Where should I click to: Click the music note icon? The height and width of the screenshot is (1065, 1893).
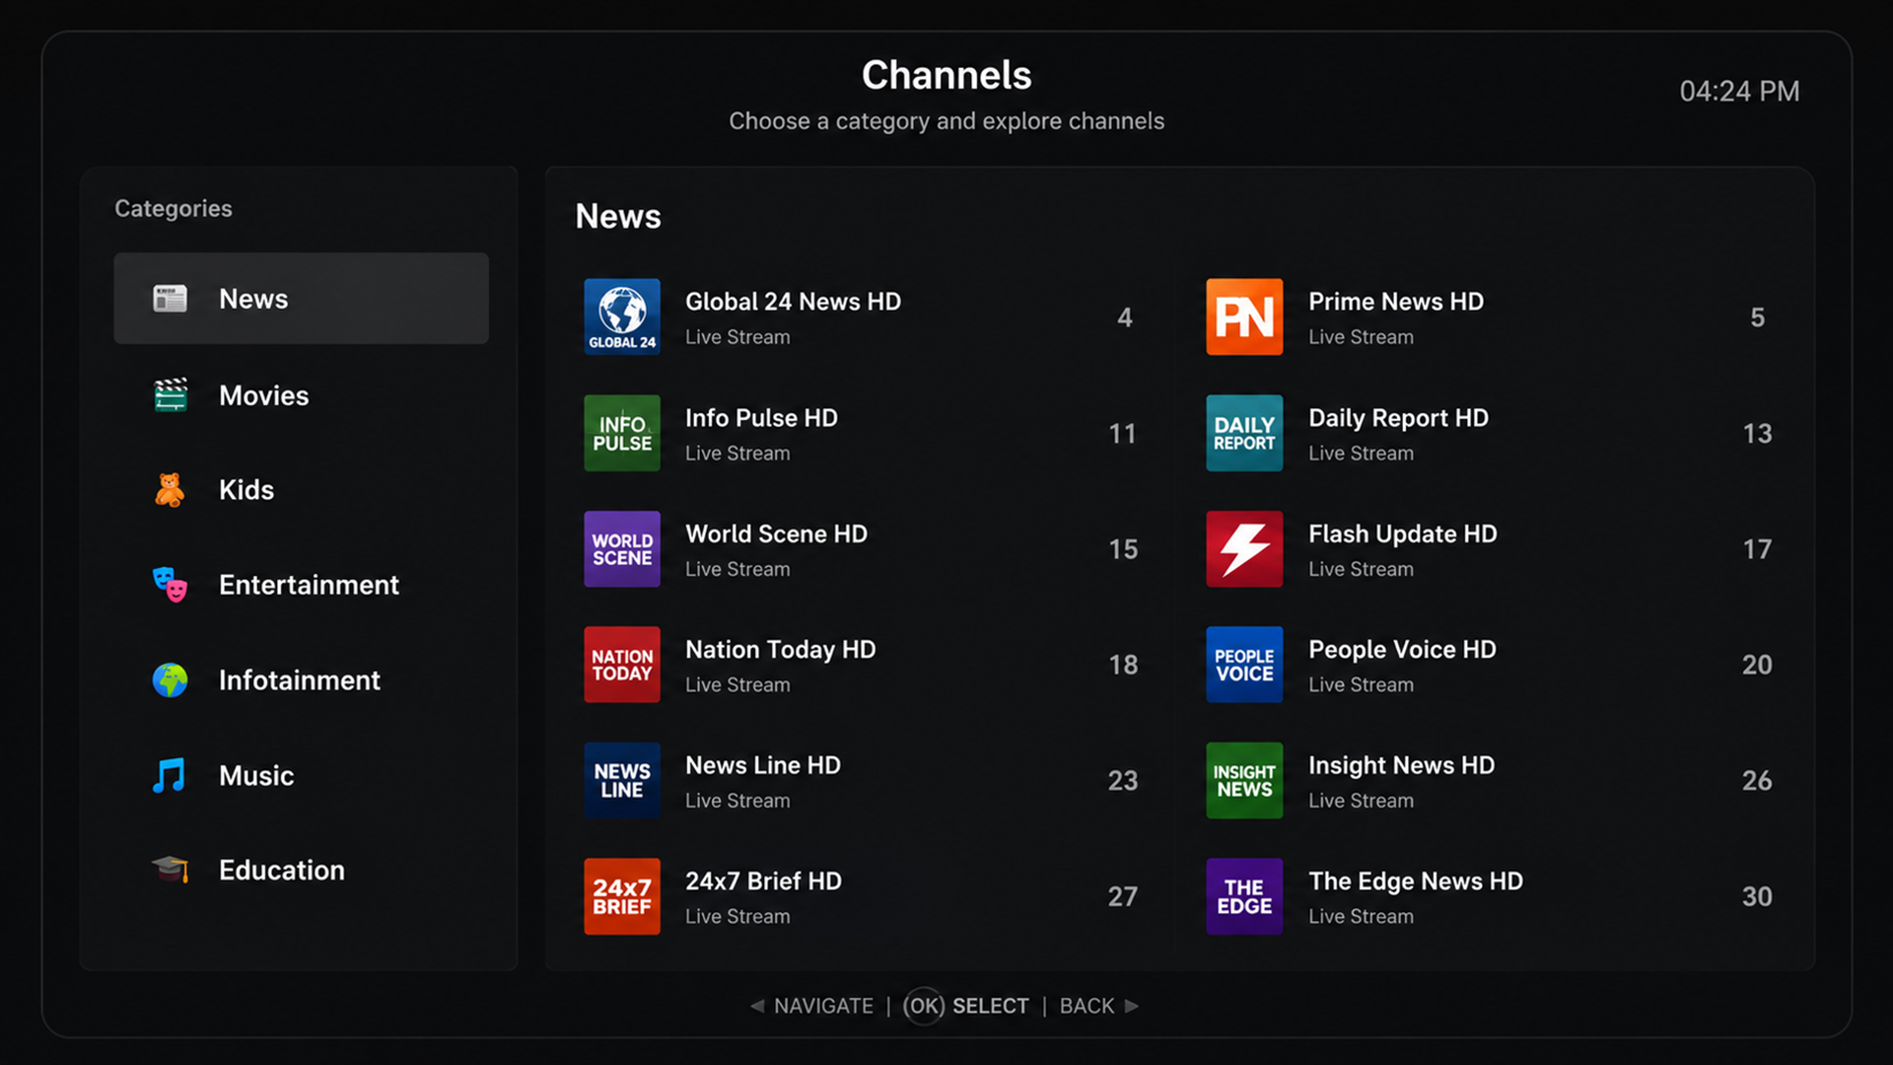tap(170, 775)
